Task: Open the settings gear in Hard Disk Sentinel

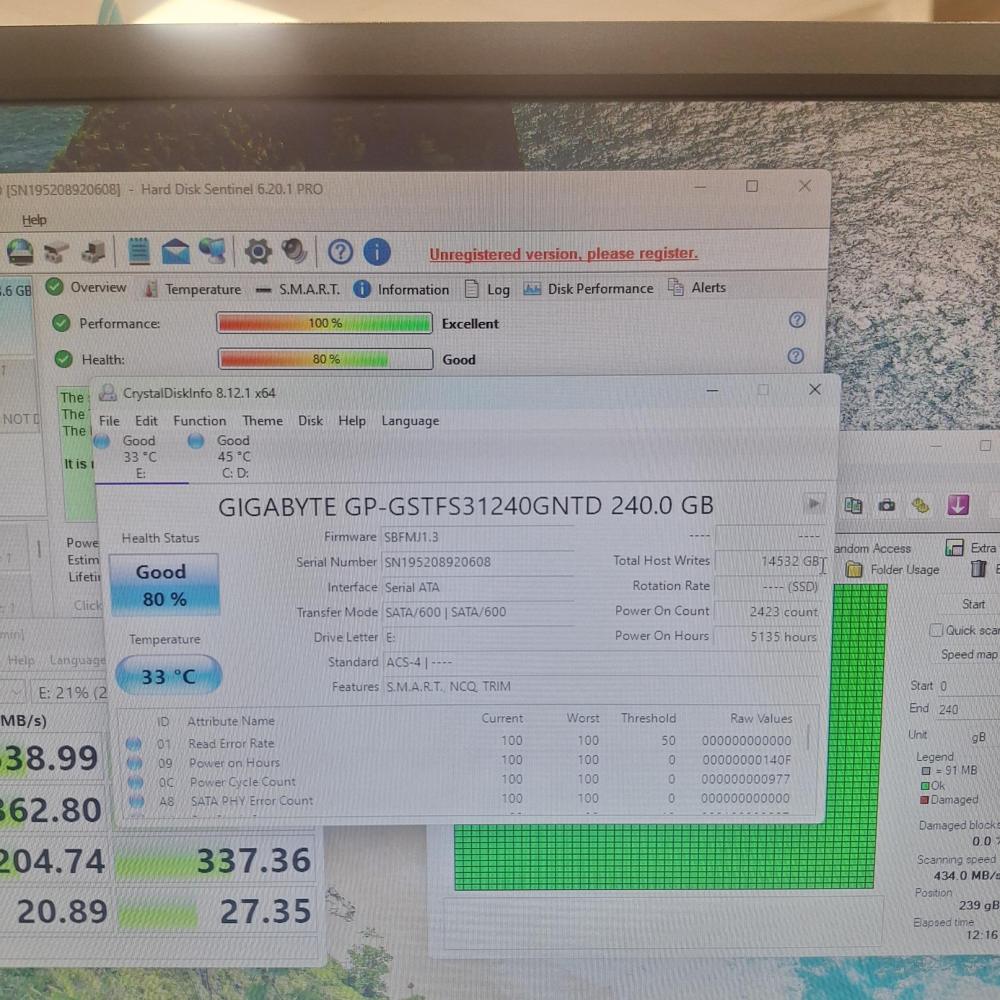Action: pos(258,252)
